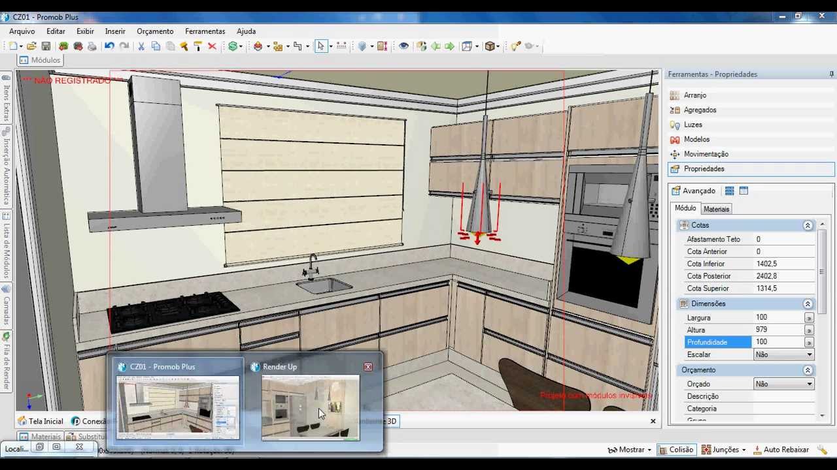
Task: Close the 3D viewport tab with X
Action: tap(653, 421)
